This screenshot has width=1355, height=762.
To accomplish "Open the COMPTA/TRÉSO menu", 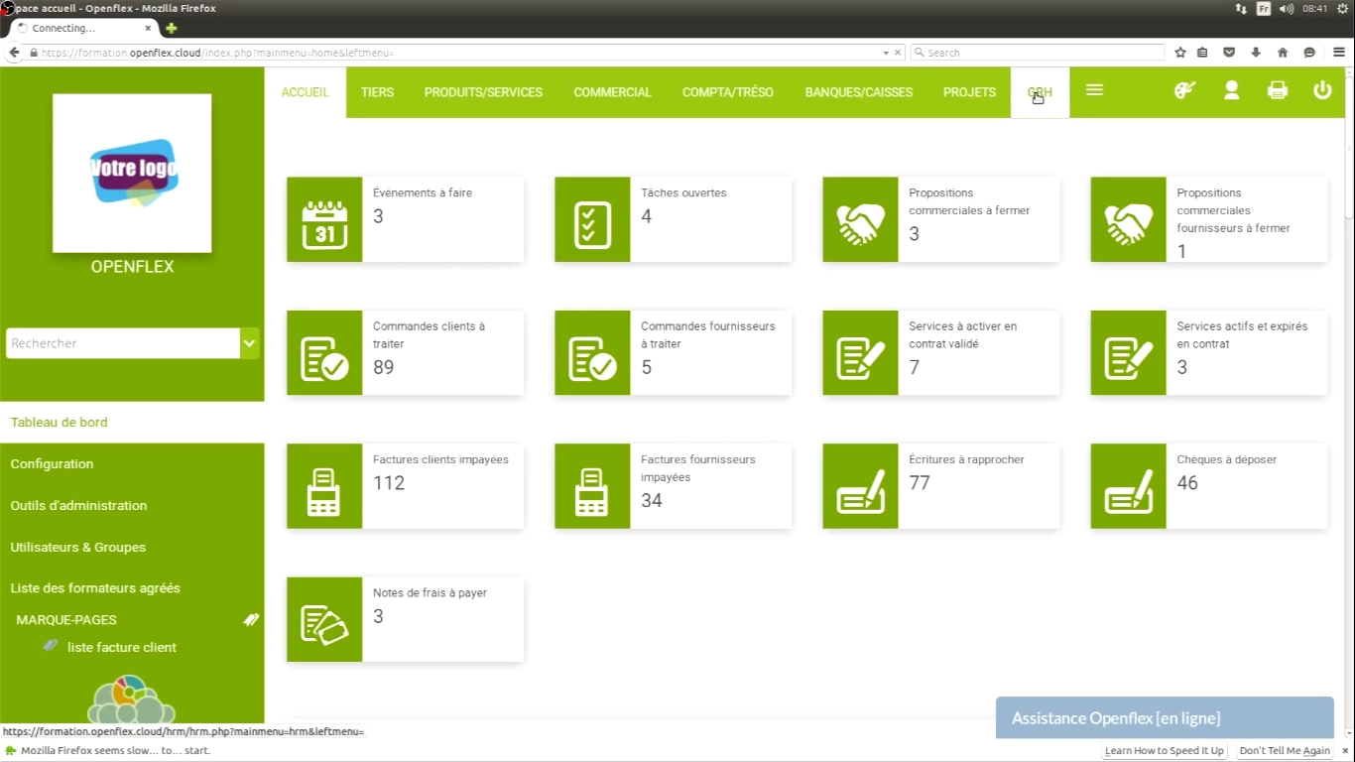I will tap(728, 92).
